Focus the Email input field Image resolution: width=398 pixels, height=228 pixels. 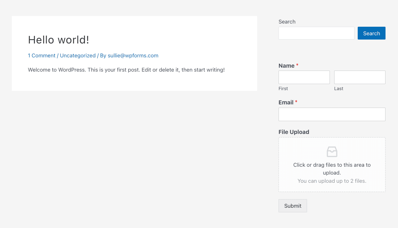click(x=332, y=114)
